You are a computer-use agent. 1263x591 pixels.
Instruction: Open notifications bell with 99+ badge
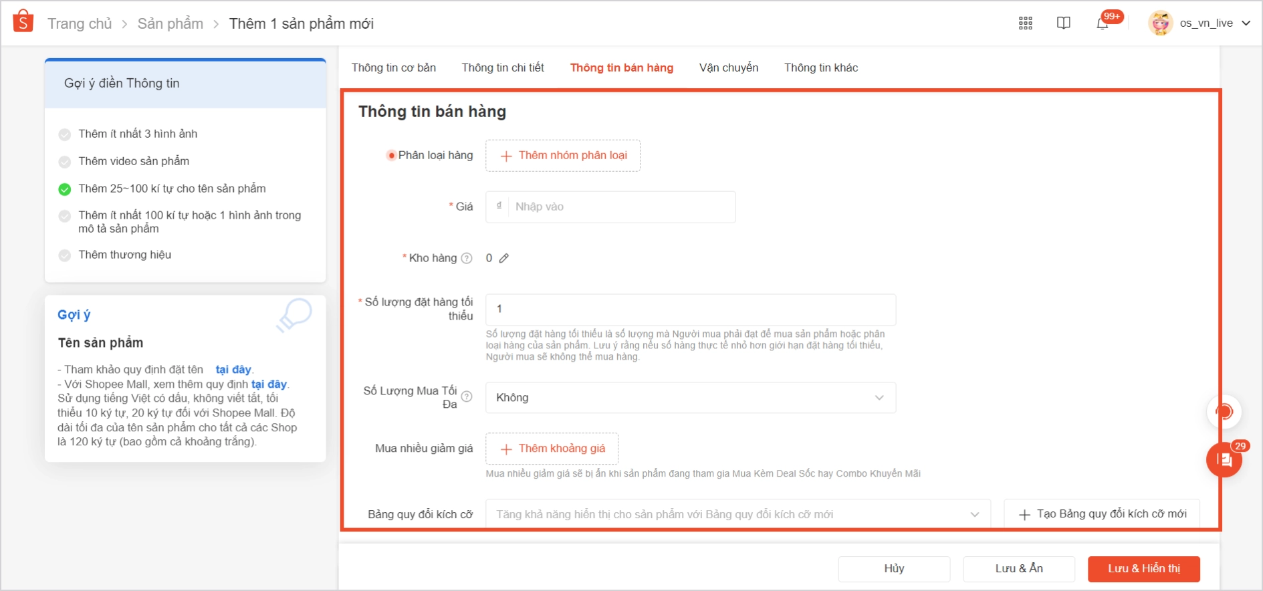[x=1103, y=23]
